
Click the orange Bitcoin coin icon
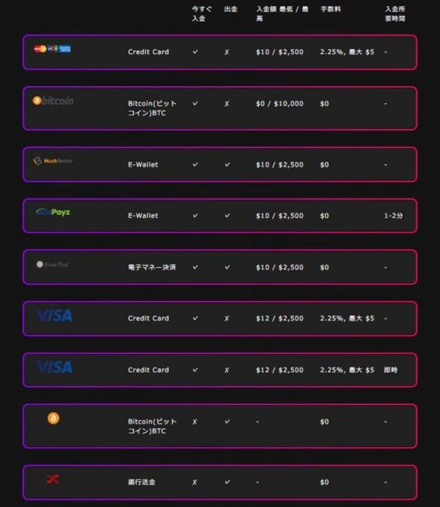tap(53, 418)
